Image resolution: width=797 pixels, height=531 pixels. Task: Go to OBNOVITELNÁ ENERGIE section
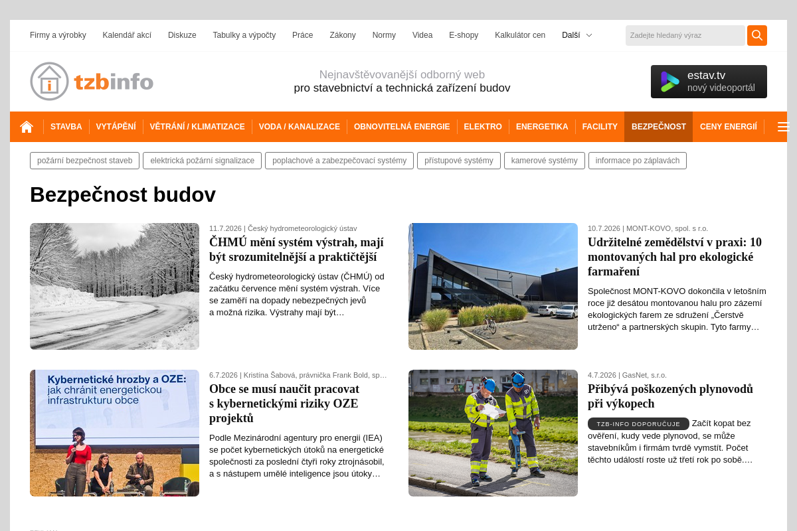pos(402,127)
